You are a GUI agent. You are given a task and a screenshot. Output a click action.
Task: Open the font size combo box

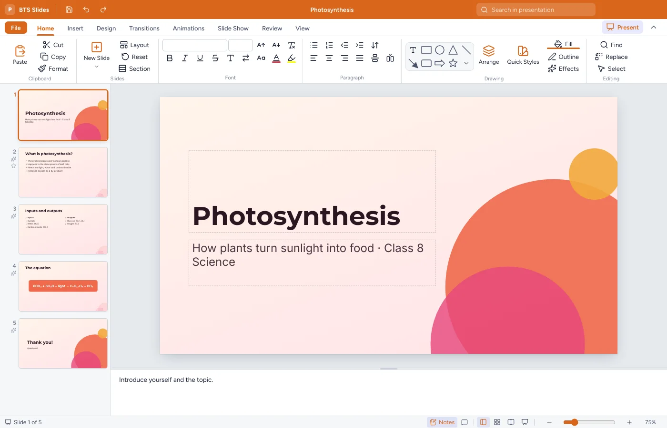tap(241, 45)
